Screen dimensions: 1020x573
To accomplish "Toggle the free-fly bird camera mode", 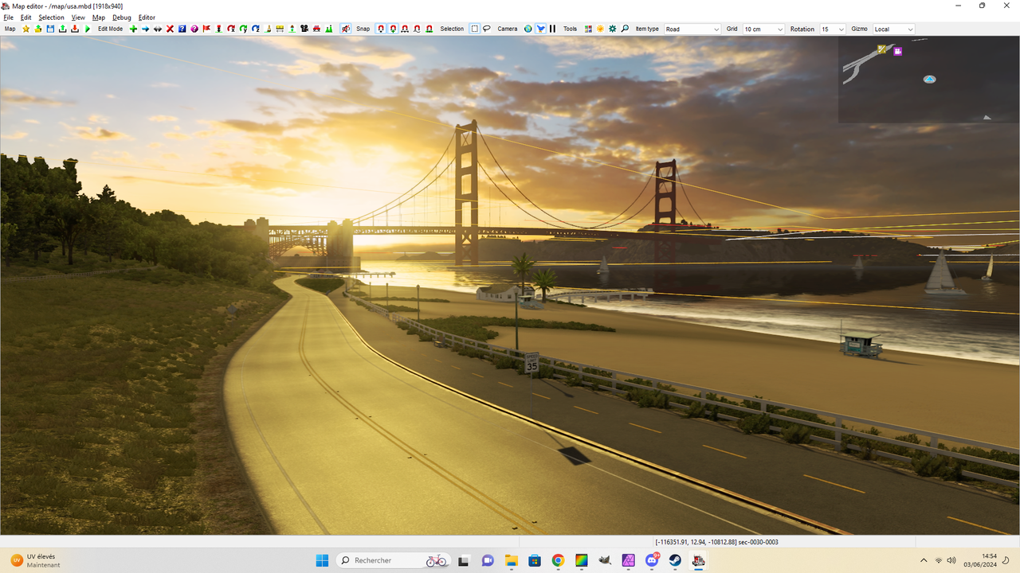I will [x=540, y=29].
